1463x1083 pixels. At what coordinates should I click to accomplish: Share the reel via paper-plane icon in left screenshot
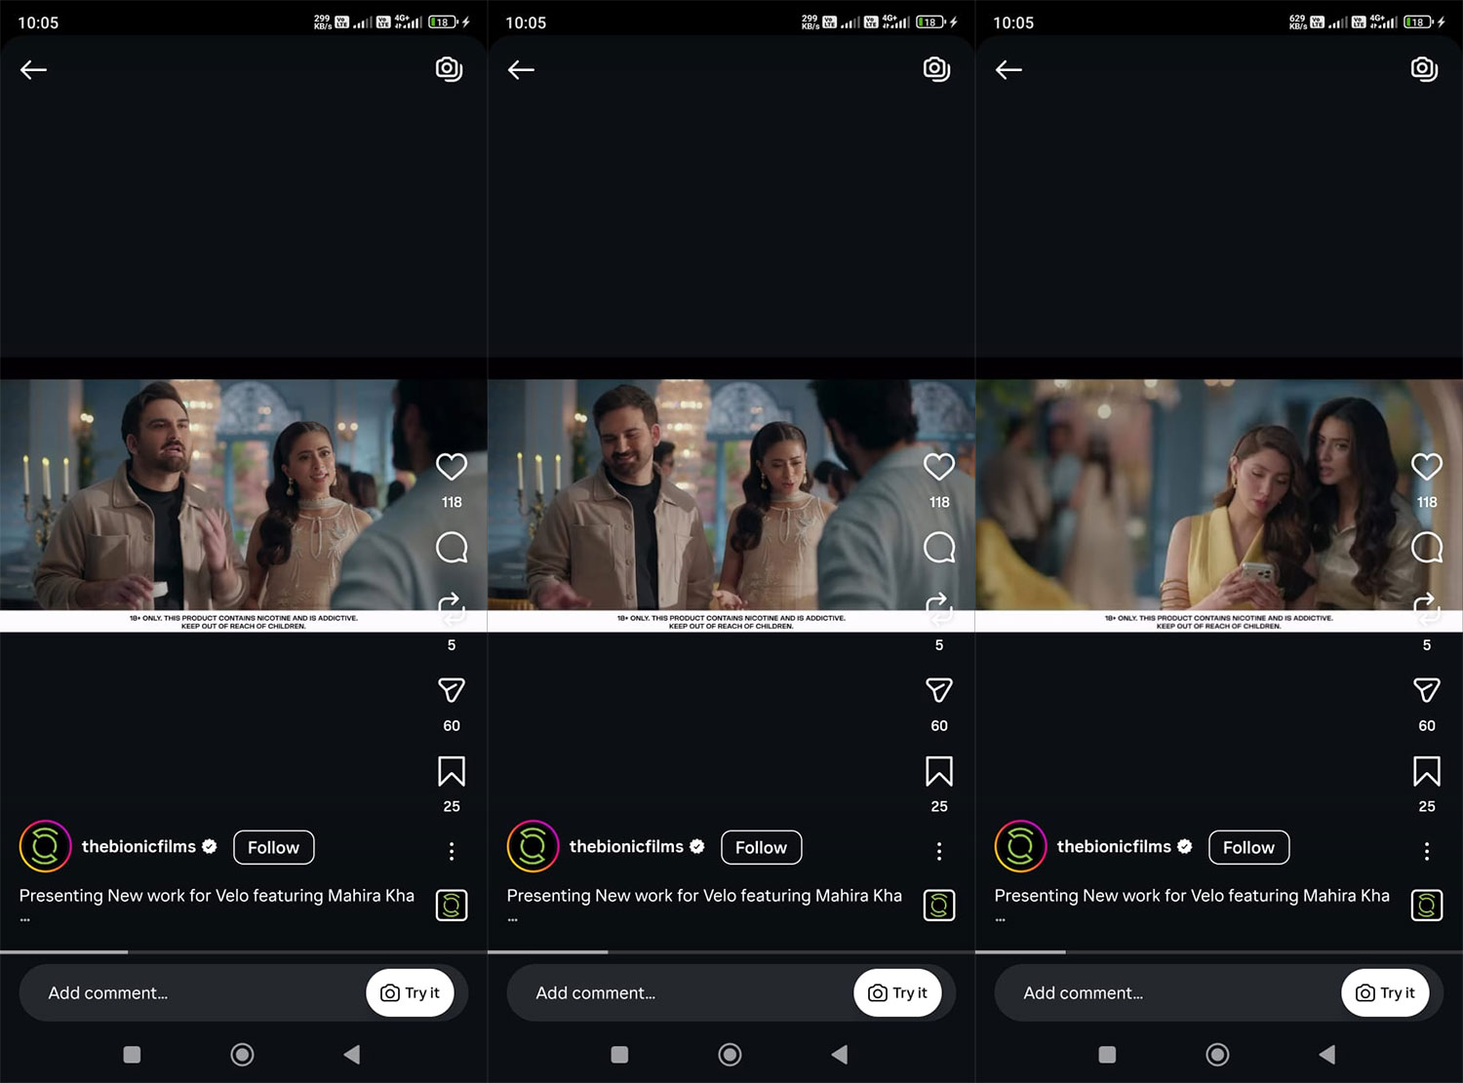click(x=451, y=690)
